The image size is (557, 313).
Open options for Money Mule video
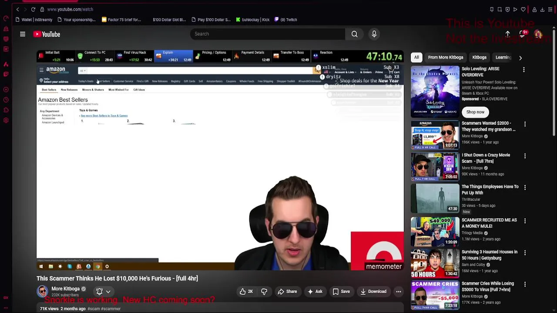pyautogui.click(x=525, y=221)
